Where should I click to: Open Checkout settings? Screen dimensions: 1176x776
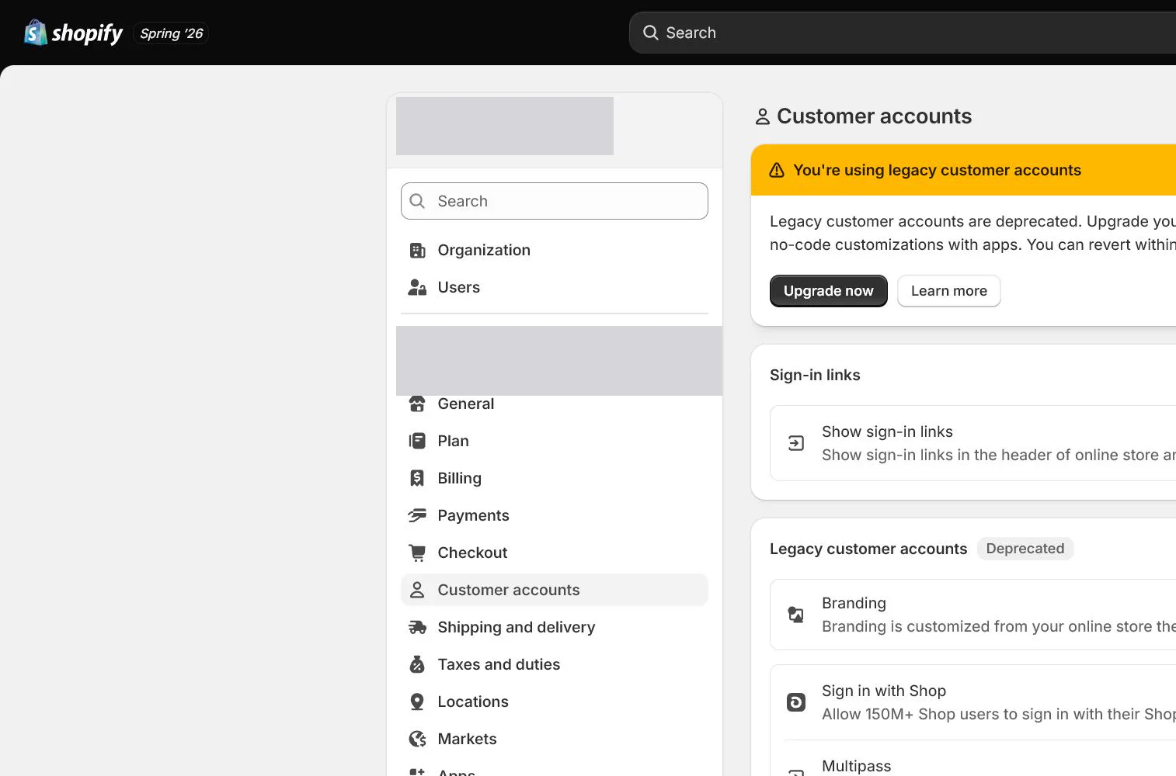555,553
